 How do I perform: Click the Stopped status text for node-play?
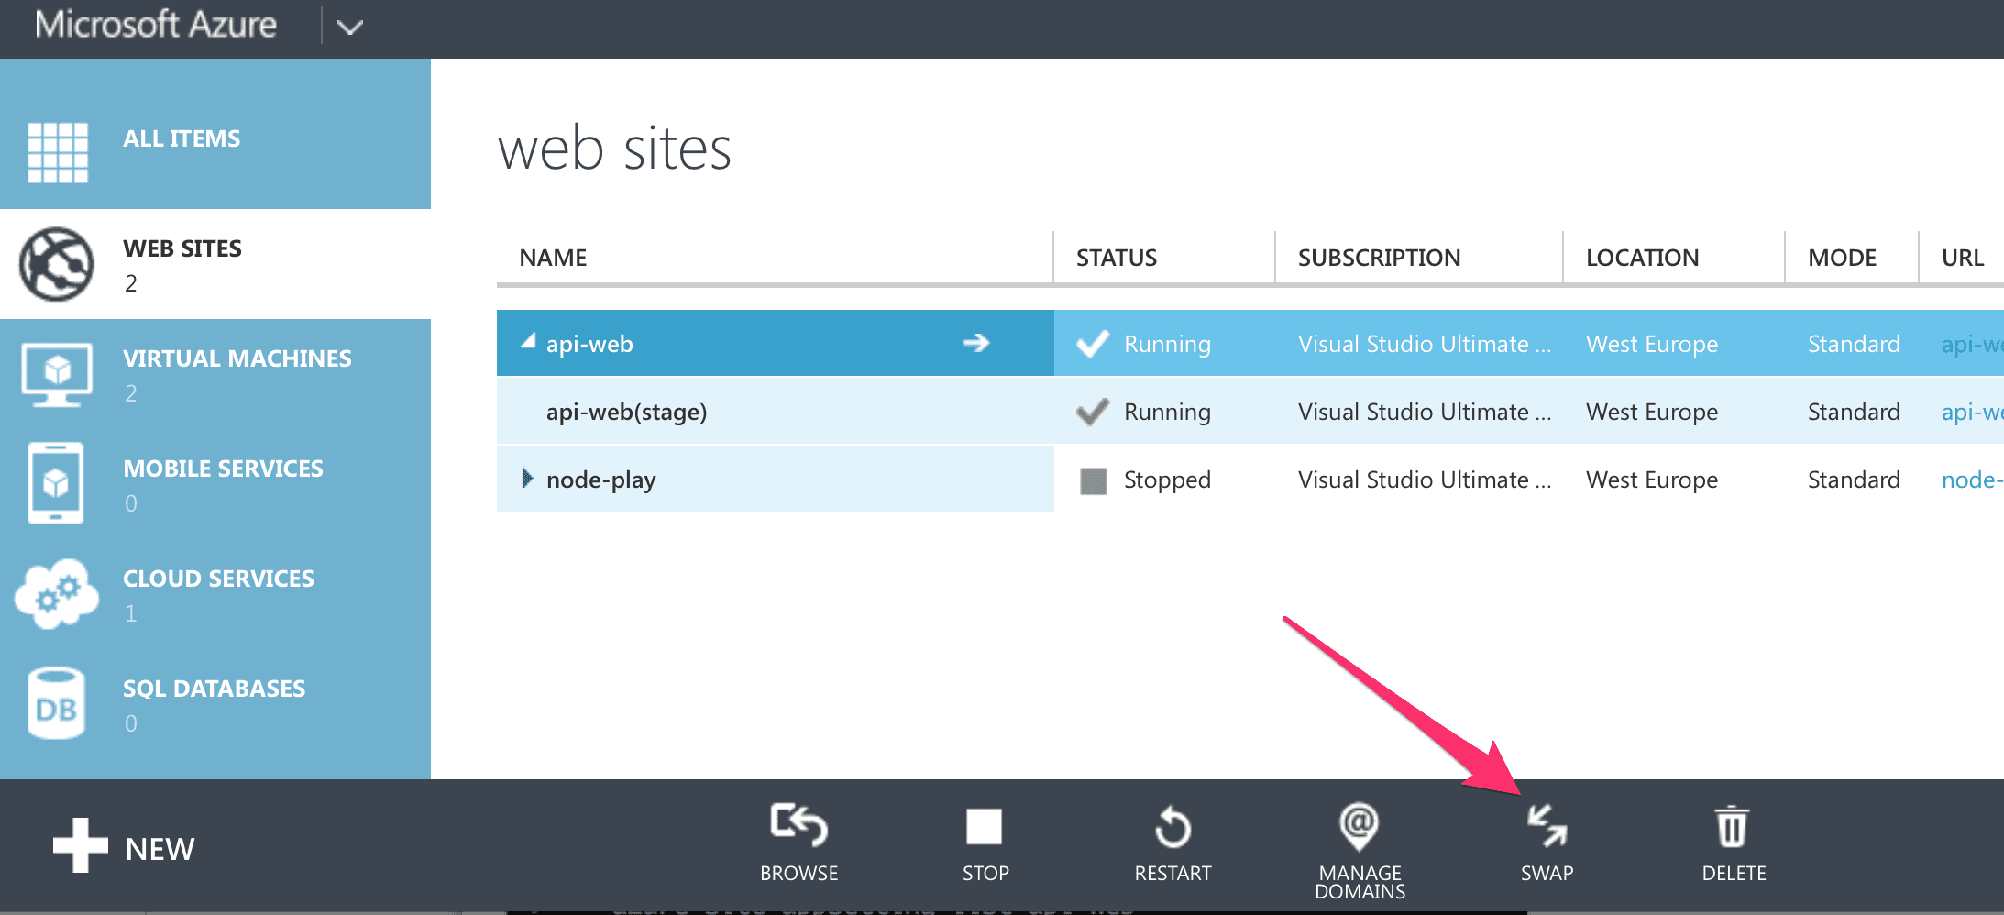pyautogui.click(x=1167, y=480)
